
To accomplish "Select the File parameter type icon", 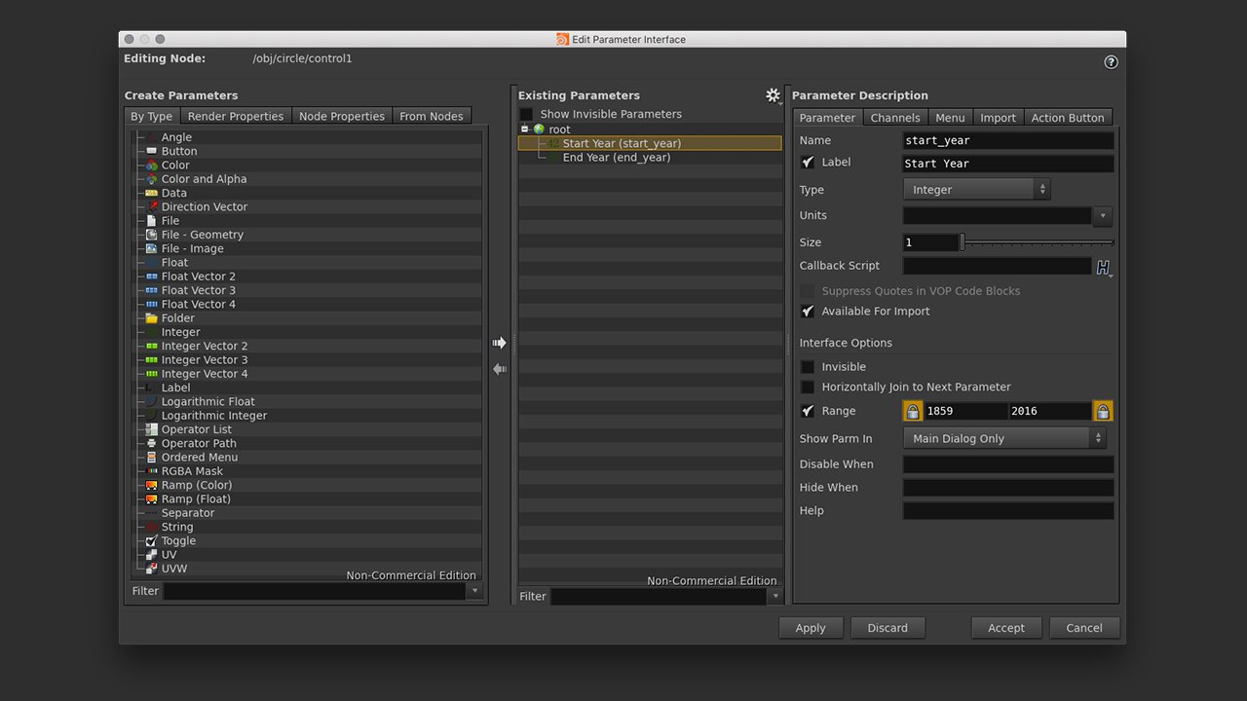I will (x=152, y=221).
